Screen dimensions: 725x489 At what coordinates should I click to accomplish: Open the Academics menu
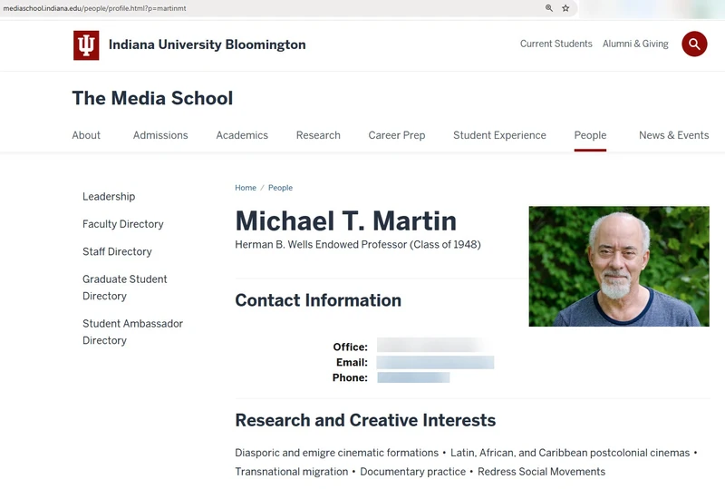pos(242,135)
